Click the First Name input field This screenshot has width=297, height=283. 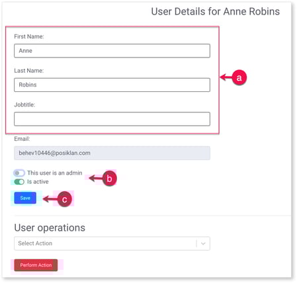112,51
